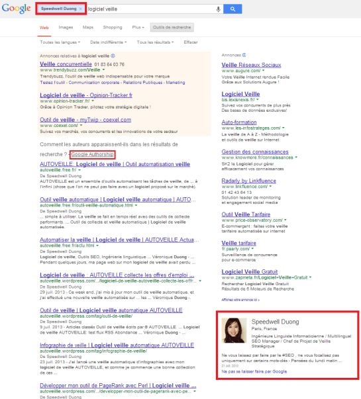The width and height of the screenshot is (361, 399).
Task: Open Tous les résultats dropdown
Action: tap(156, 42)
